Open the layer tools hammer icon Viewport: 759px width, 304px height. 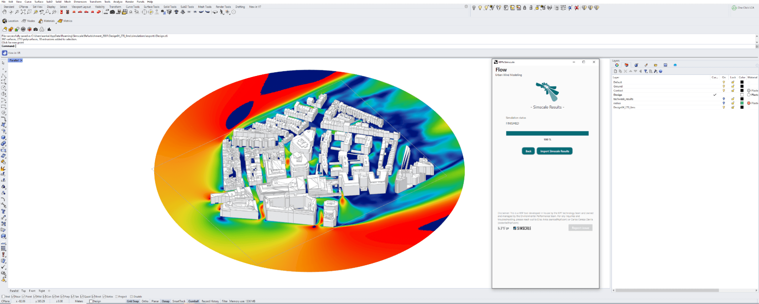[x=656, y=71]
